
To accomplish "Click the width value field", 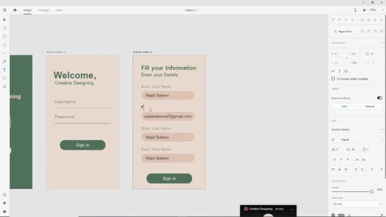I will tap(337, 54).
